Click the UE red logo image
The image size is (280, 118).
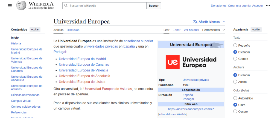[173, 62]
